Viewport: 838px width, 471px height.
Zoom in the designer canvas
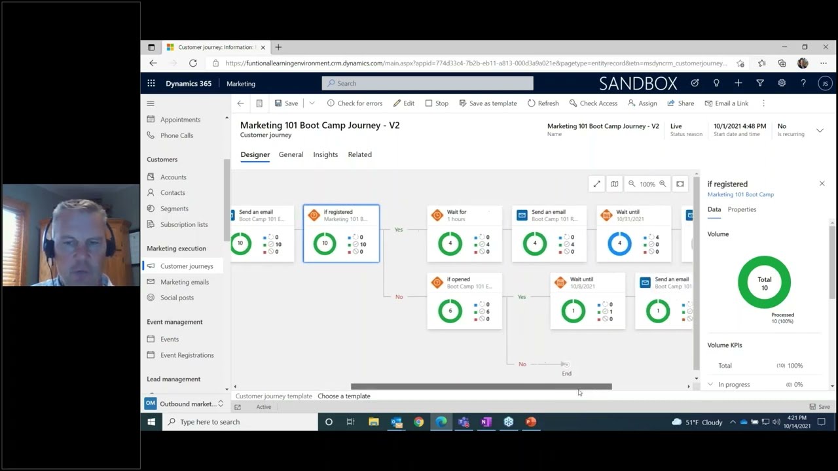[x=663, y=184]
